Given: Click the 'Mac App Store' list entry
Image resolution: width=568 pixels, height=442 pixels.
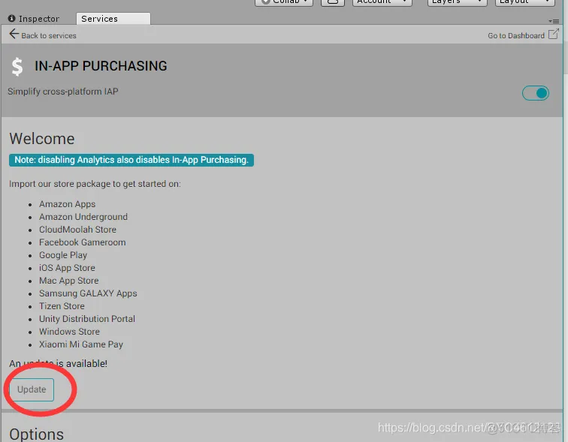Looking at the screenshot, I should (69, 281).
